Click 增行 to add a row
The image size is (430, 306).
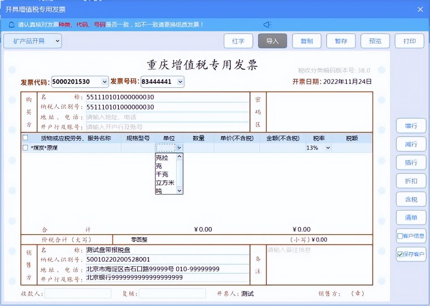pyautogui.click(x=411, y=125)
